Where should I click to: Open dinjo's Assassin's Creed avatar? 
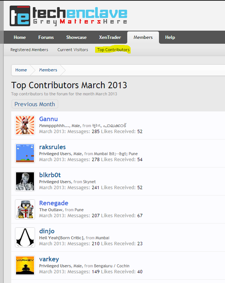click(25, 237)
